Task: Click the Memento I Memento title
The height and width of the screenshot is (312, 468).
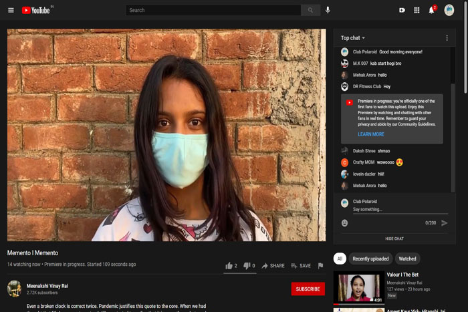Action: (33, 253)
